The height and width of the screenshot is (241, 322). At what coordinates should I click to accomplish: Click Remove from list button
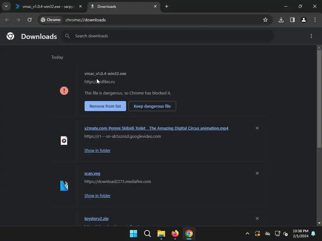(x=105, y=106)
